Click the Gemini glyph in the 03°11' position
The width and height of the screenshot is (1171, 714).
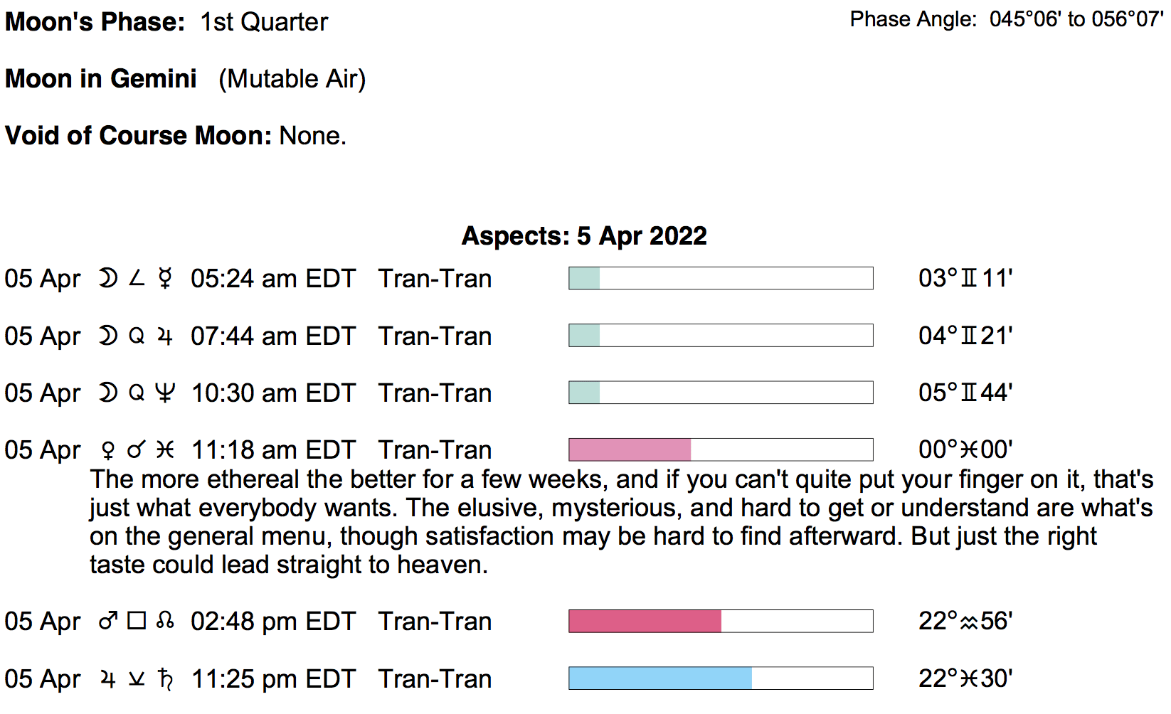(x=969, y=278)
